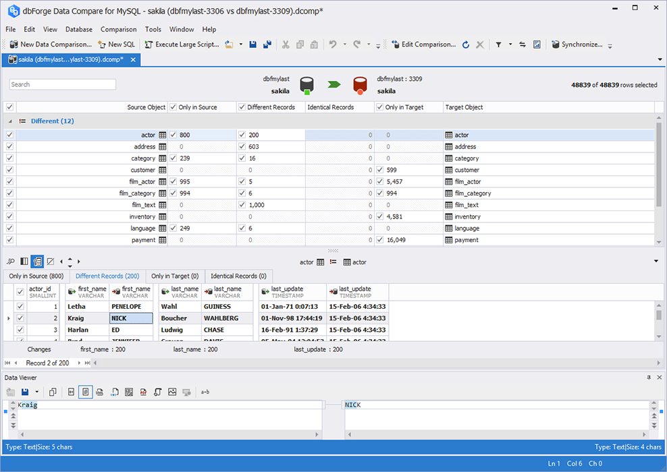Click the Pin icon of Data Viewer panel
The width and height of the screenshot is (667, 472).
(x=649, y=378)
